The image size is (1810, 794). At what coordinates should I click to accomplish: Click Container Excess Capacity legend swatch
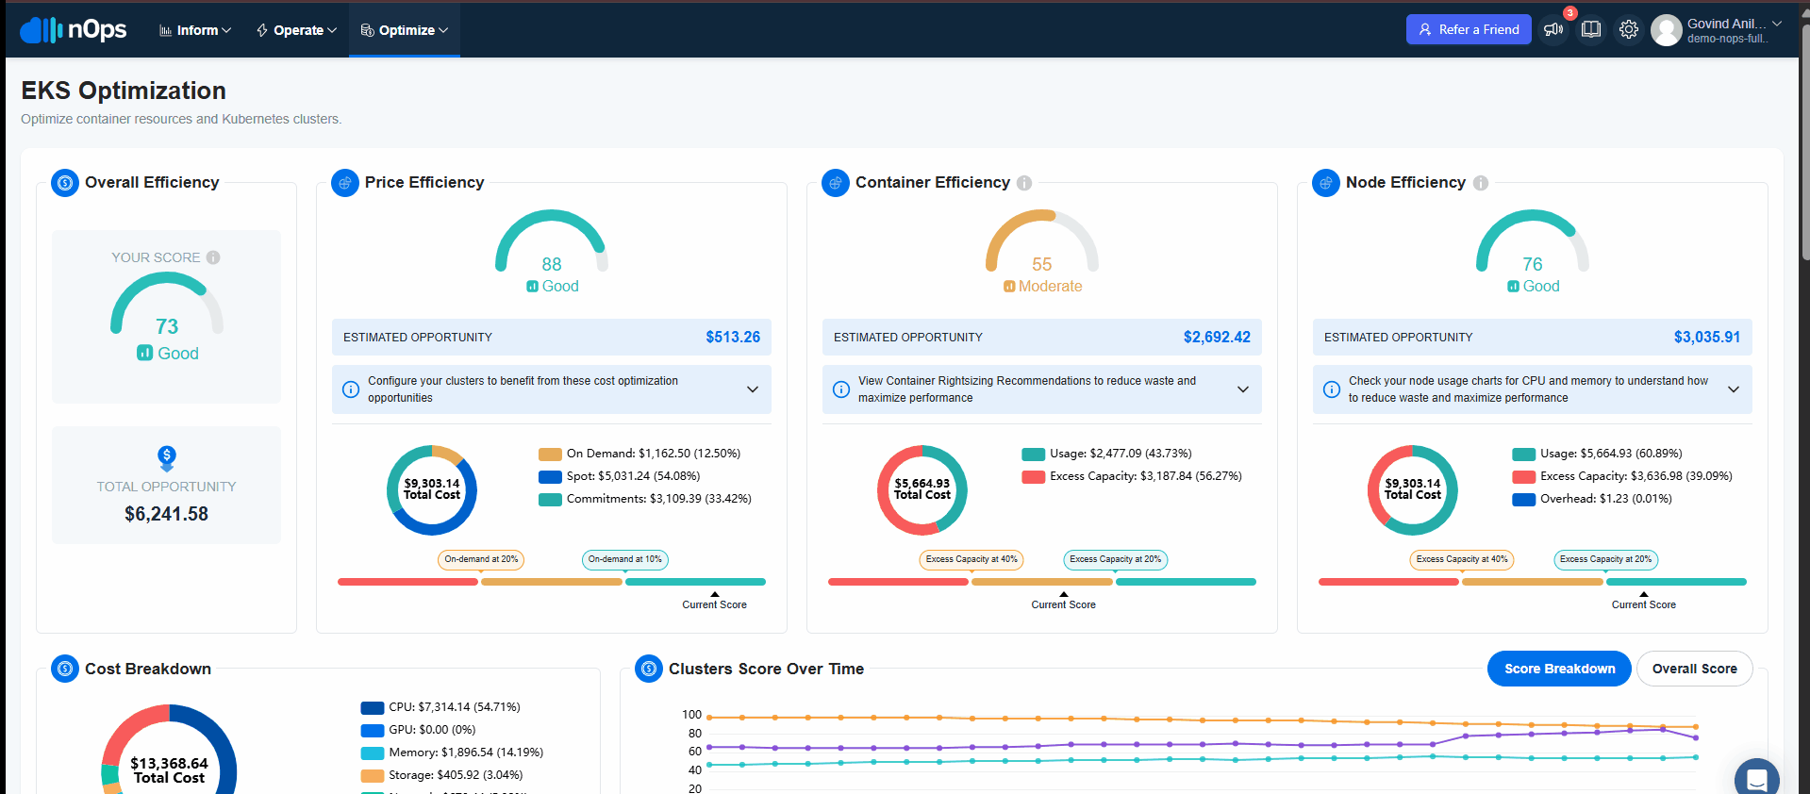(1034, 476)
